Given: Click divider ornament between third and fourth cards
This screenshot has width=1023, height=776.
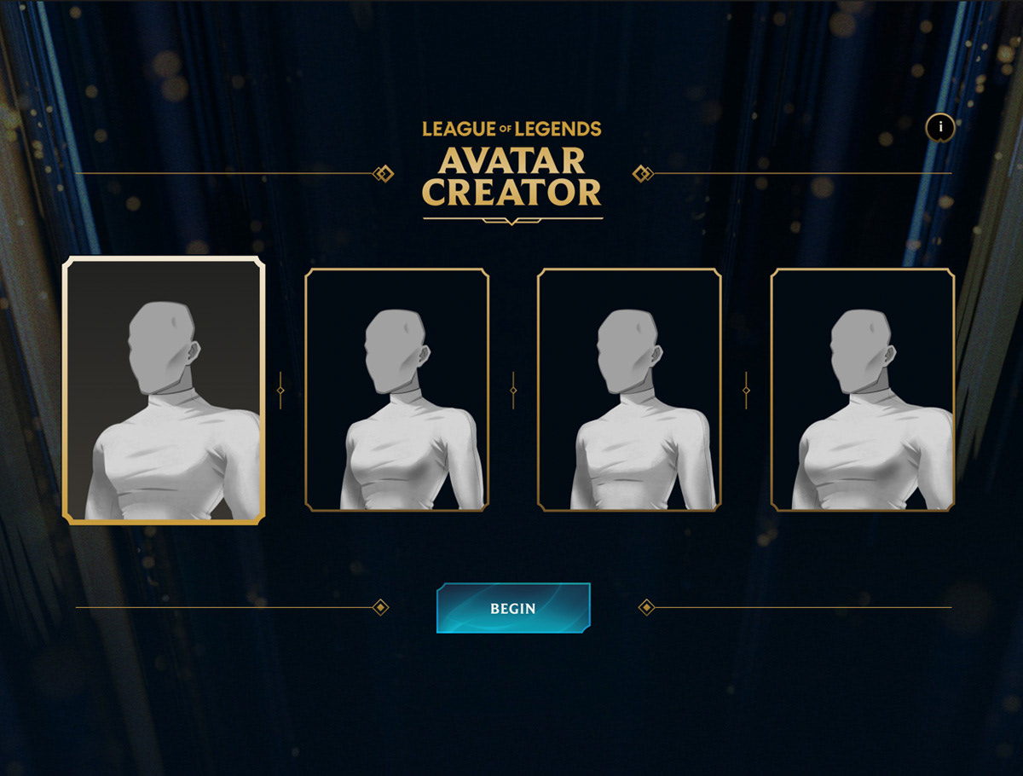Looking at the screenshot, I should pyautogui.click(x=746, y=391).
